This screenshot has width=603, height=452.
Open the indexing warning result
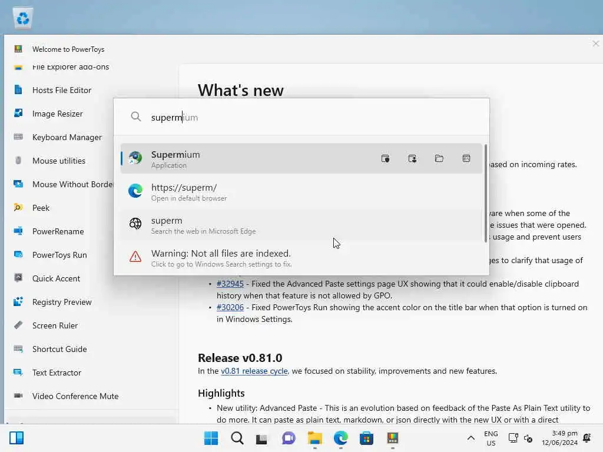point(301,258)
